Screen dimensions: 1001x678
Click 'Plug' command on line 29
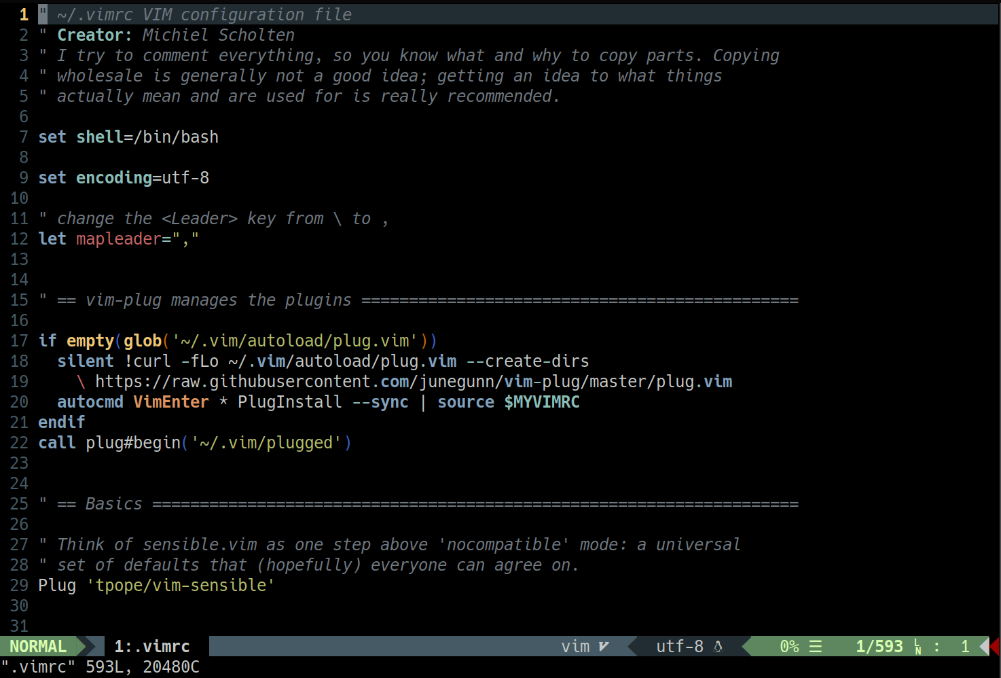(x=57, y=586)
